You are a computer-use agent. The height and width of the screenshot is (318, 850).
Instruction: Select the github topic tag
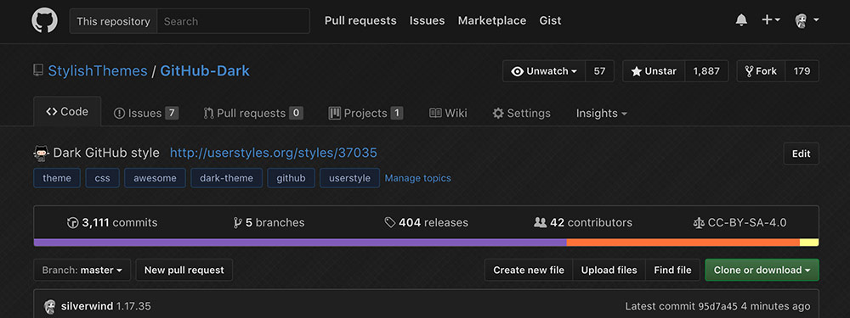tap(291, 178)
